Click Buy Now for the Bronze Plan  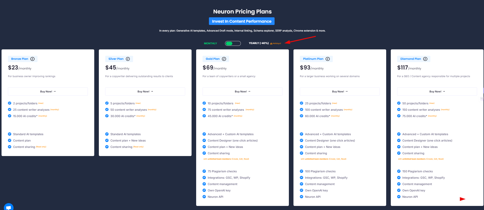click(x=48, y=92)
